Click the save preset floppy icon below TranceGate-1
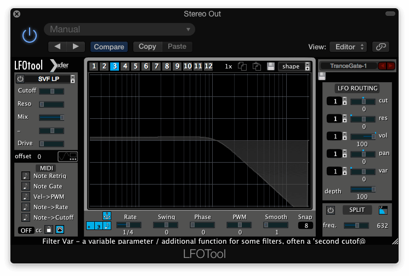The width and height of the screenshot is (409, 276). pyautogui.click(x=322, y=76)
